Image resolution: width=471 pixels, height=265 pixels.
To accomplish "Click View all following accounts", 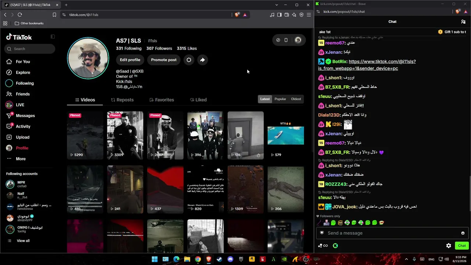I will point(23,241).
